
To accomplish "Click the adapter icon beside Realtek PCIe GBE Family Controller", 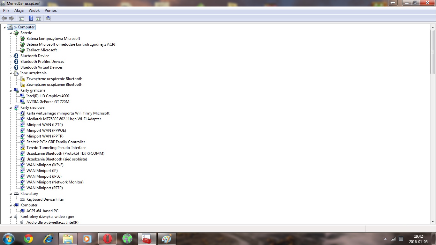I will pyautogui.click(x=22, y=142).
